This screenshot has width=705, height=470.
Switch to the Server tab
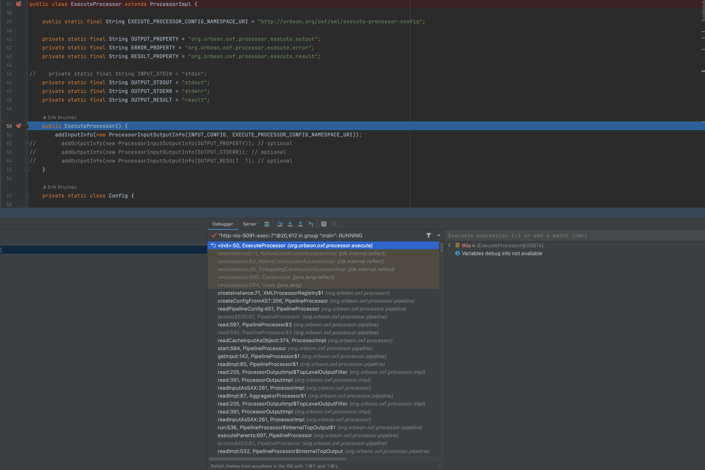tap(250, 224)
